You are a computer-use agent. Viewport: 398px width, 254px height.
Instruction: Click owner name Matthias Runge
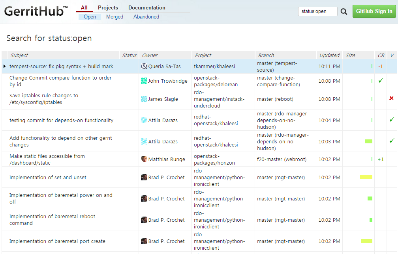tap(167, 159)
